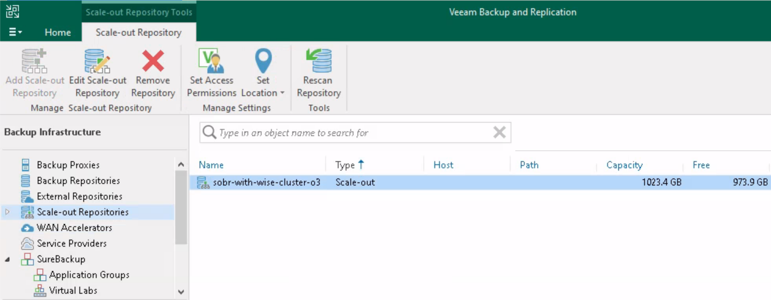The height and width of the screenshot is (300, 771).
Task: Open the Set Location dropdown arrow
Action: tap(282, 93)
